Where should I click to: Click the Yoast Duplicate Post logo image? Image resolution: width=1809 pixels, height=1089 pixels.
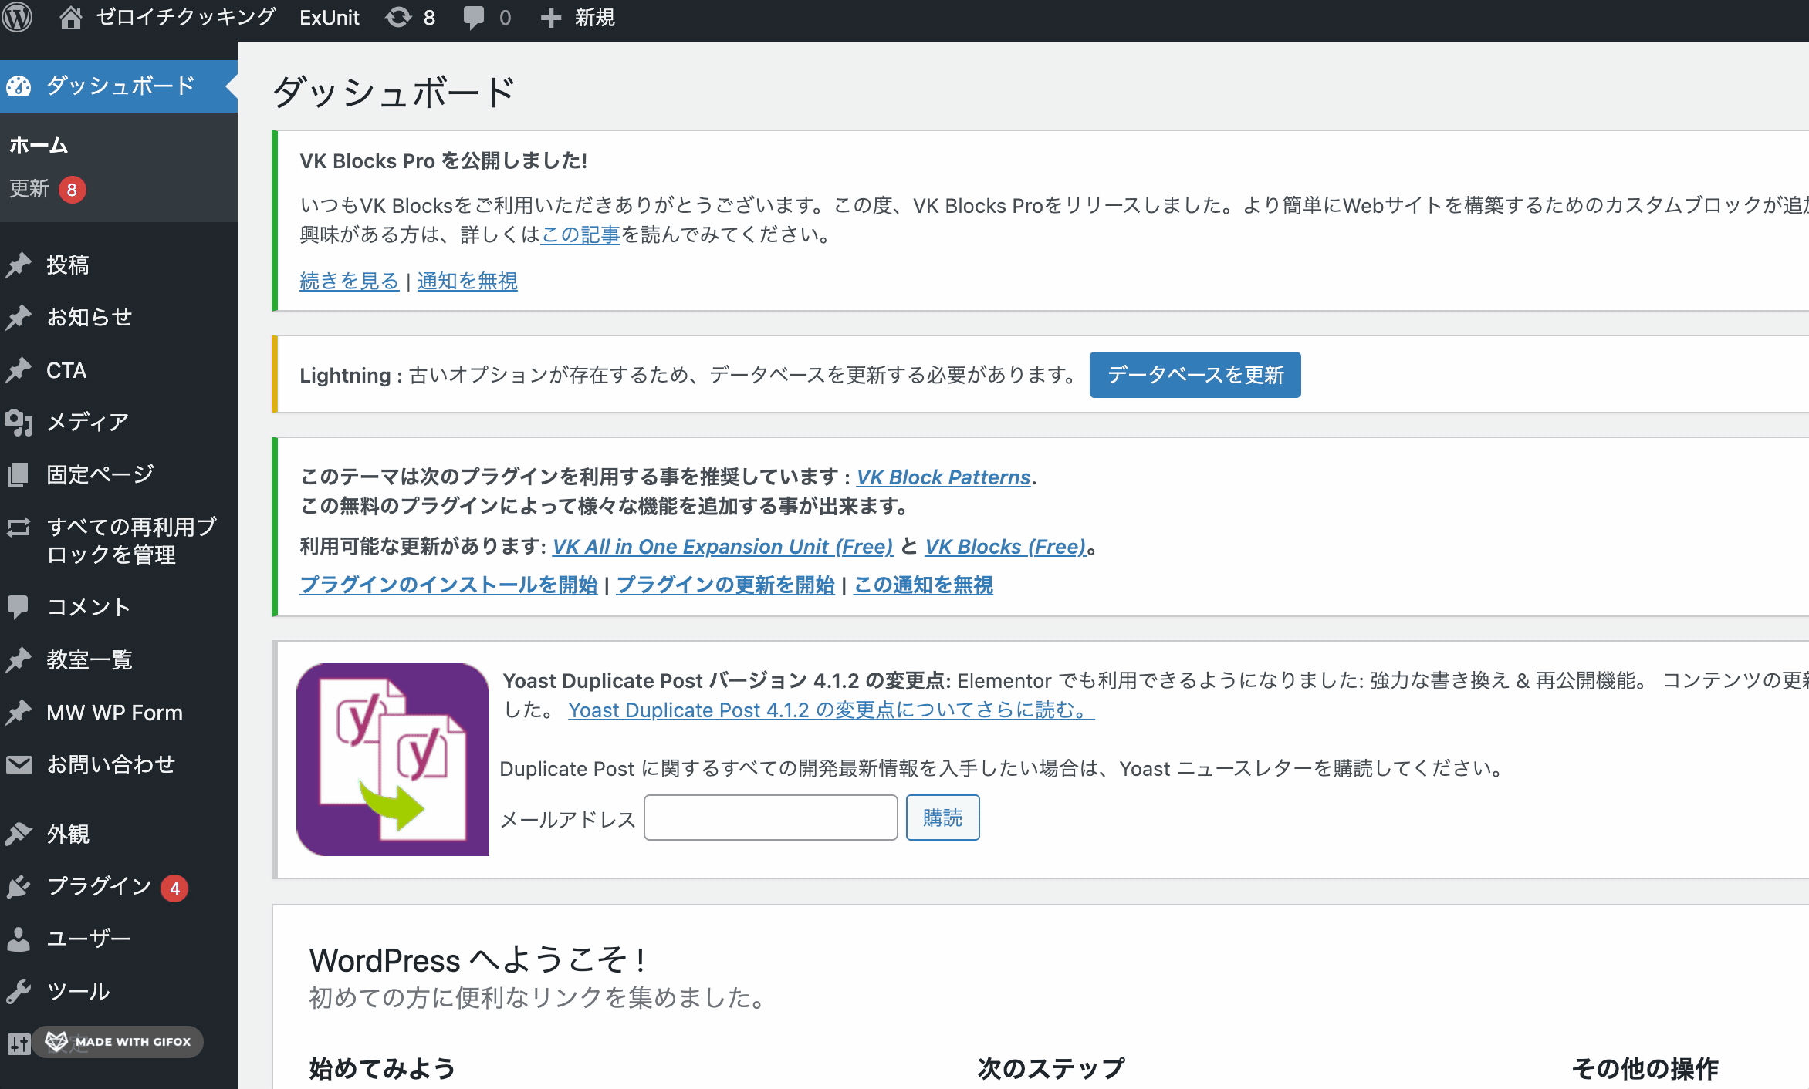(393, 760)
